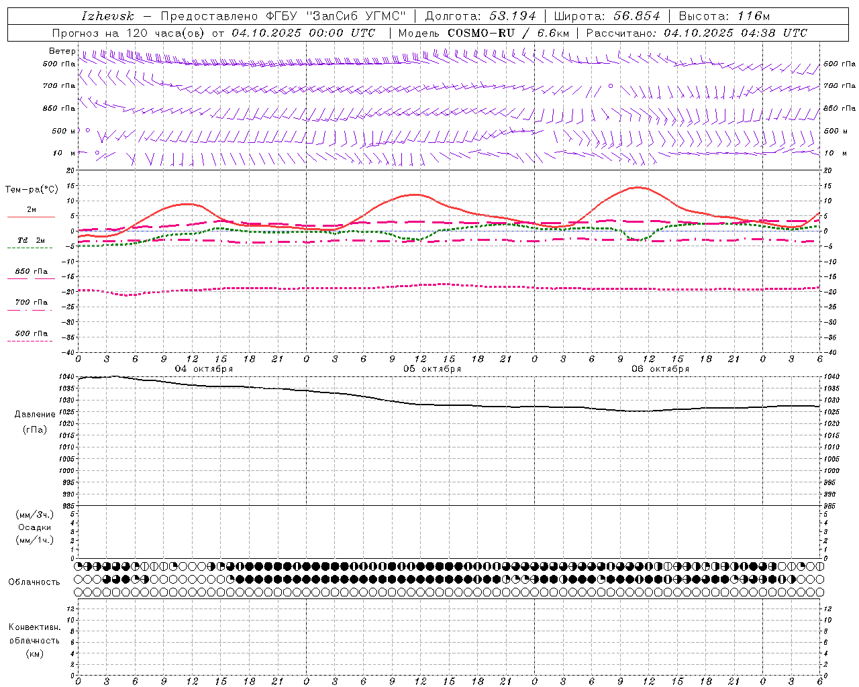Click the solid red "2м" legend line
This screenshot has height=687, width=859.
31,217
